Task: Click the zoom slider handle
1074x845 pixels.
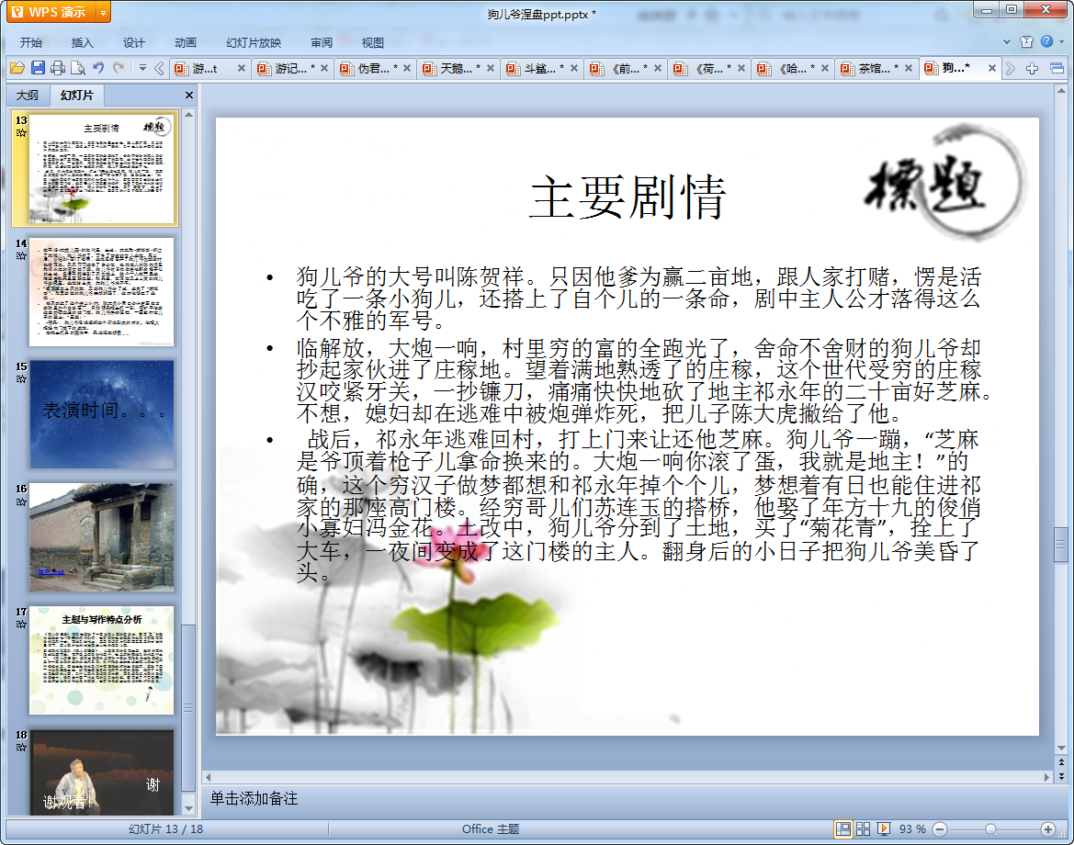Action: tap(990, 829)
